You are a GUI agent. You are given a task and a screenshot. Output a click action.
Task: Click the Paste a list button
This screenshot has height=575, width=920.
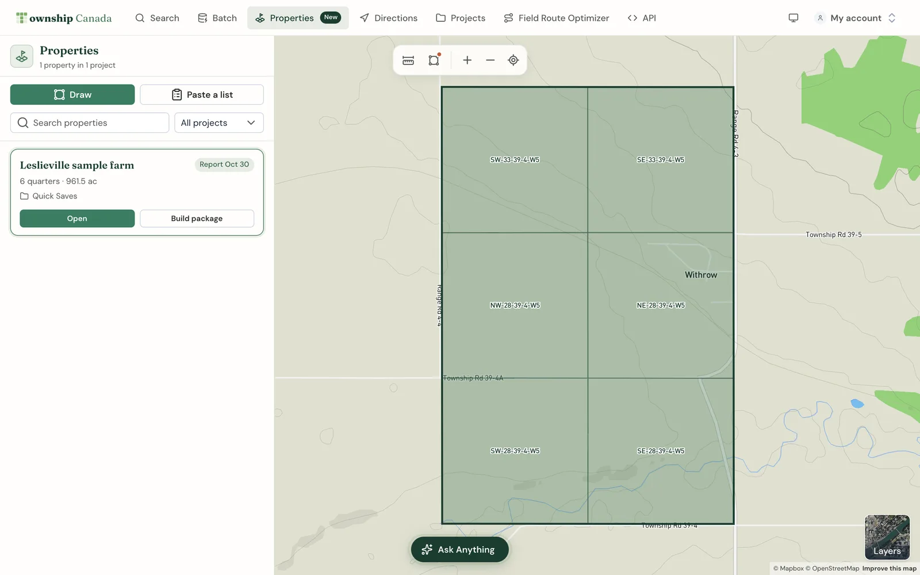[202, 94]
